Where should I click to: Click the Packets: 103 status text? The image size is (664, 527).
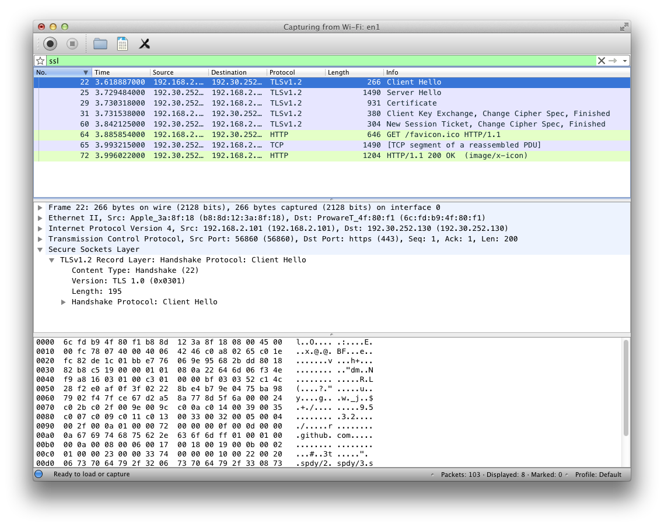point(461,475)
